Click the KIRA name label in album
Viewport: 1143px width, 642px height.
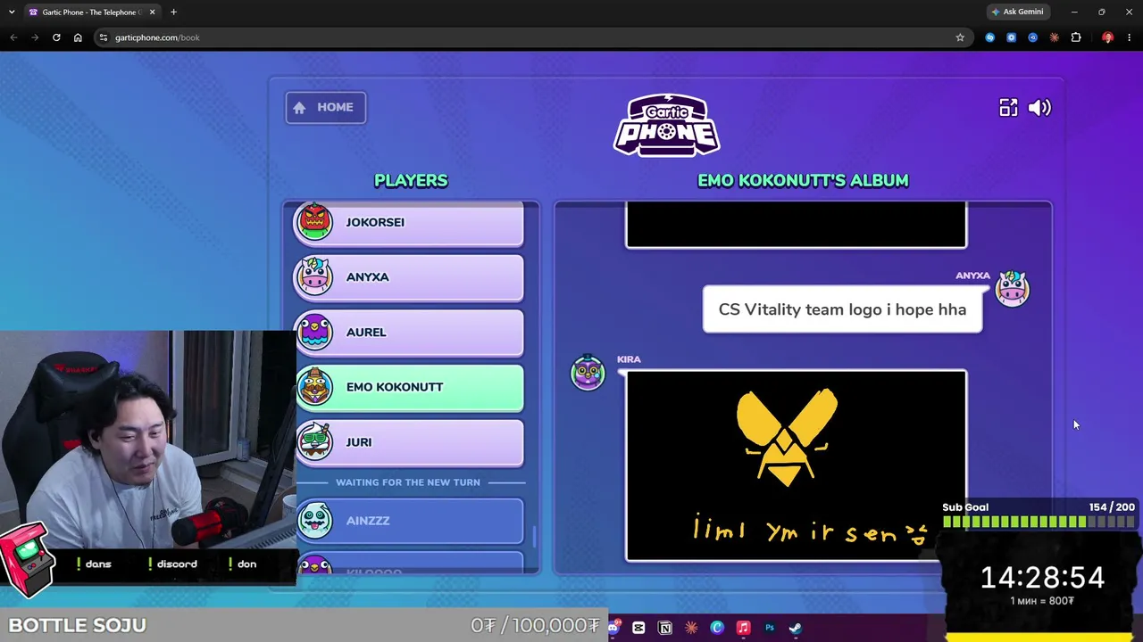click(x=629, y=359)
